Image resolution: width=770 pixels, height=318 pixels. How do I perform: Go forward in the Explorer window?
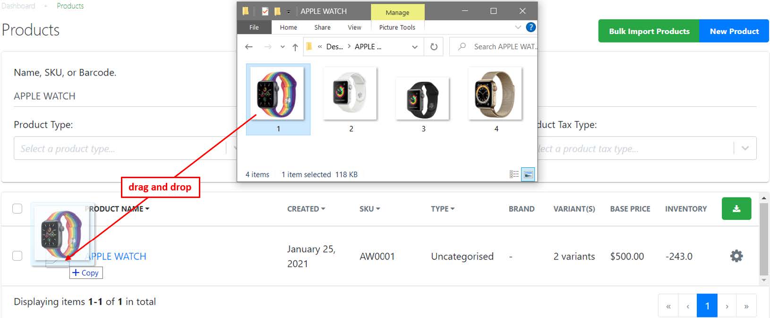pyautogui.click(x=268, y=47)
